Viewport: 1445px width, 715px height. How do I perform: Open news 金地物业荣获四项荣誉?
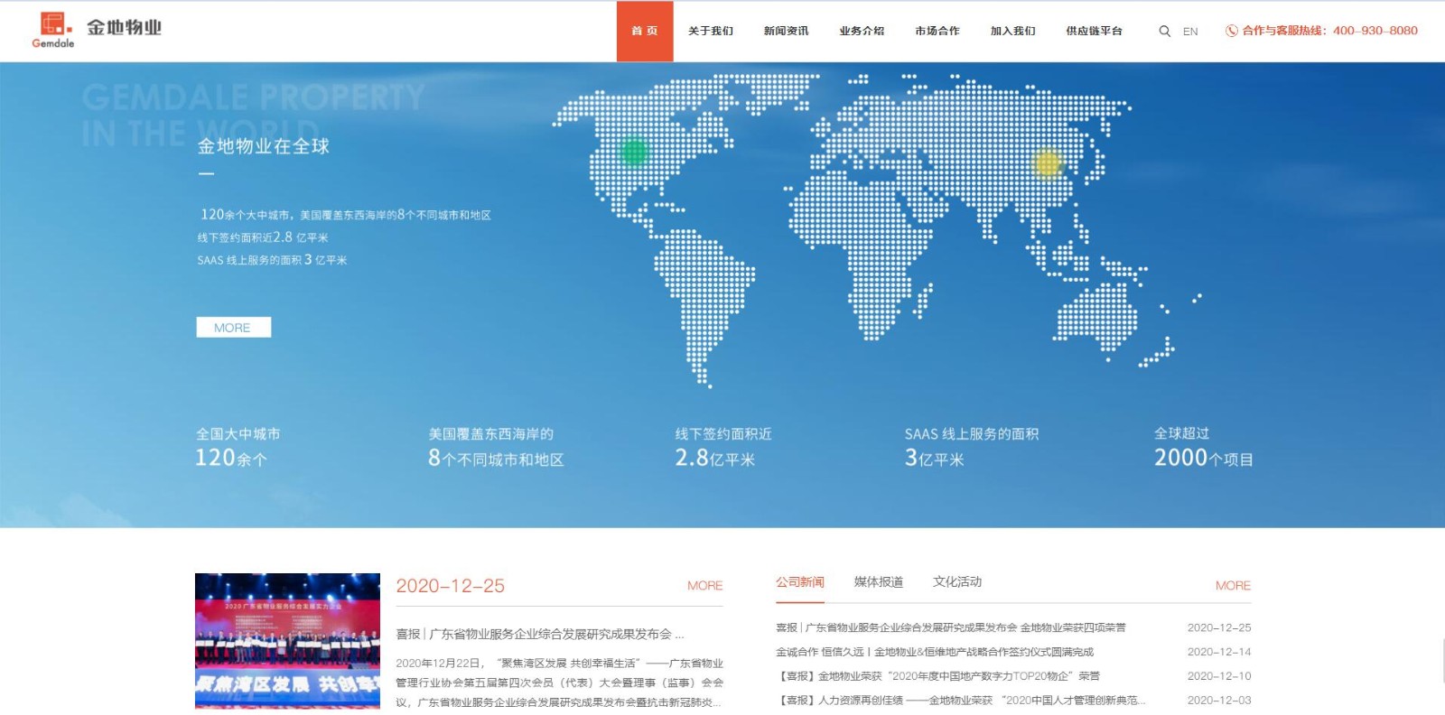point(950,627)
